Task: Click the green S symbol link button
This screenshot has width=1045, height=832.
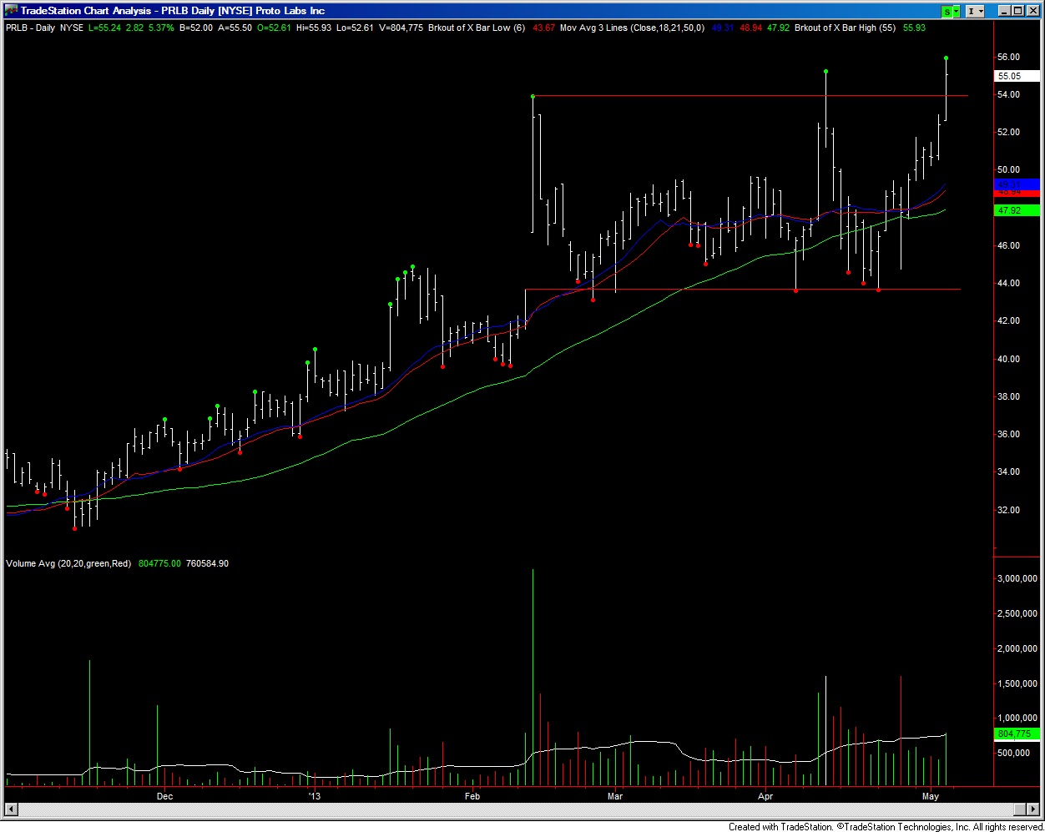Action: click(x=948, y=11)
